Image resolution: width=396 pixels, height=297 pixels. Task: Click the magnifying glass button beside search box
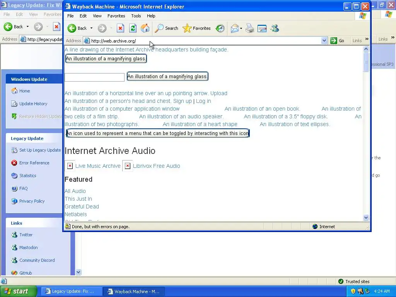tap(167, 76)
